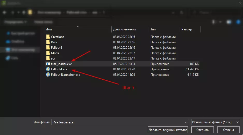Click Добавить текущий каталог button

[x=168, y=130]
